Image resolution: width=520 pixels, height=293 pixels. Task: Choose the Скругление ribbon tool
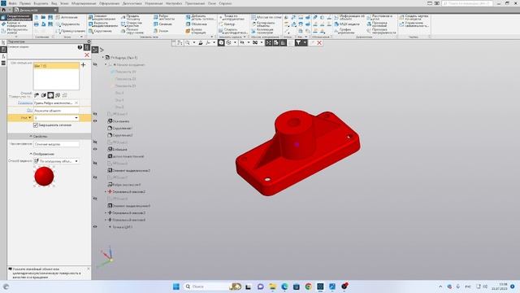click(100, 31)
